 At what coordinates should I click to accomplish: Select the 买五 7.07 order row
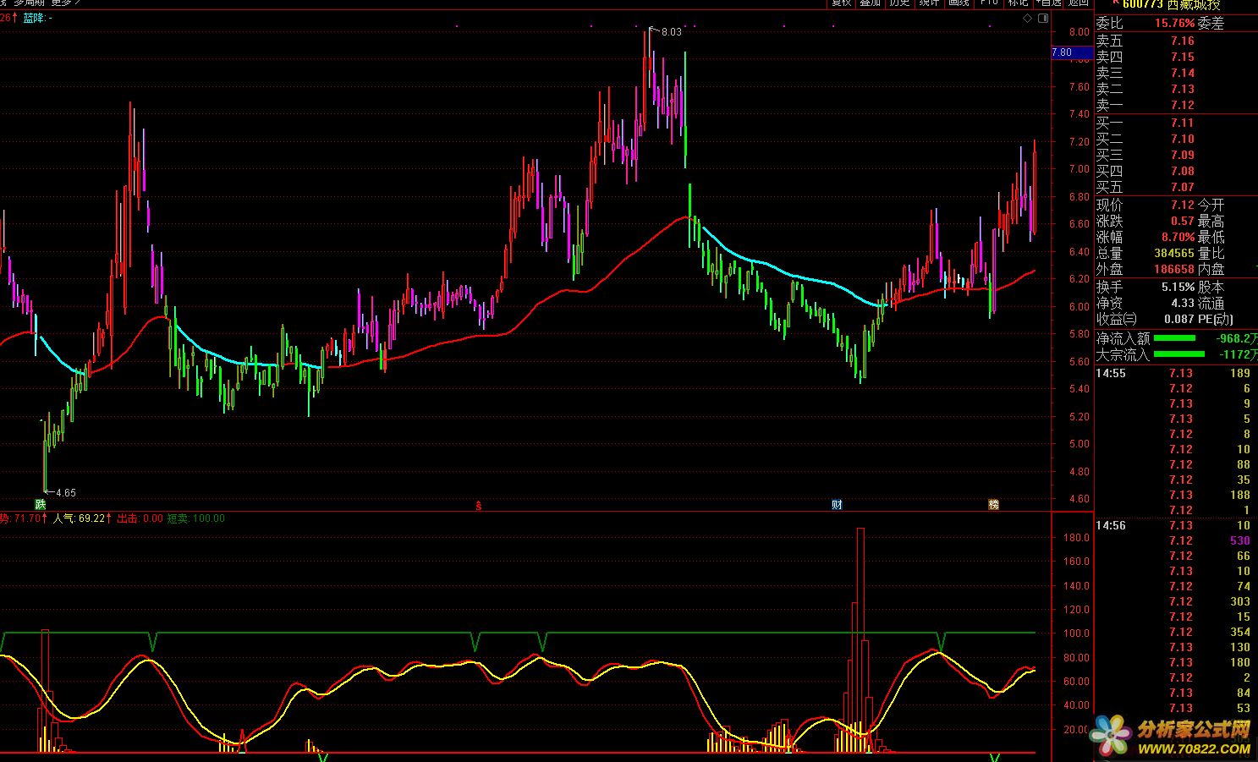(x=1176, y=187)
